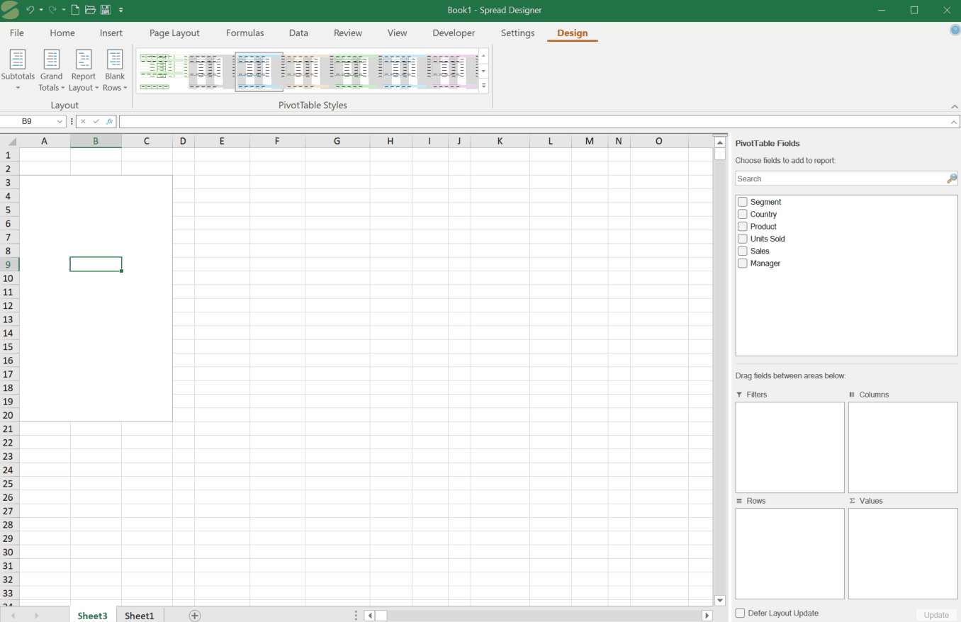The width and height of the screenshot is (961, 622).
Task: Select the light blue PivotTable style thumbnail
Action: (x=259, y=72)
